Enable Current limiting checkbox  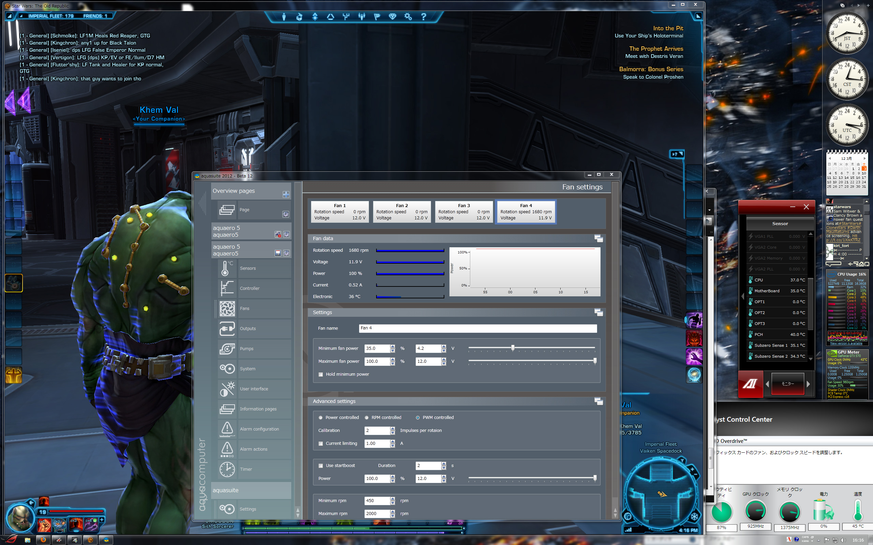click(321, 444)
